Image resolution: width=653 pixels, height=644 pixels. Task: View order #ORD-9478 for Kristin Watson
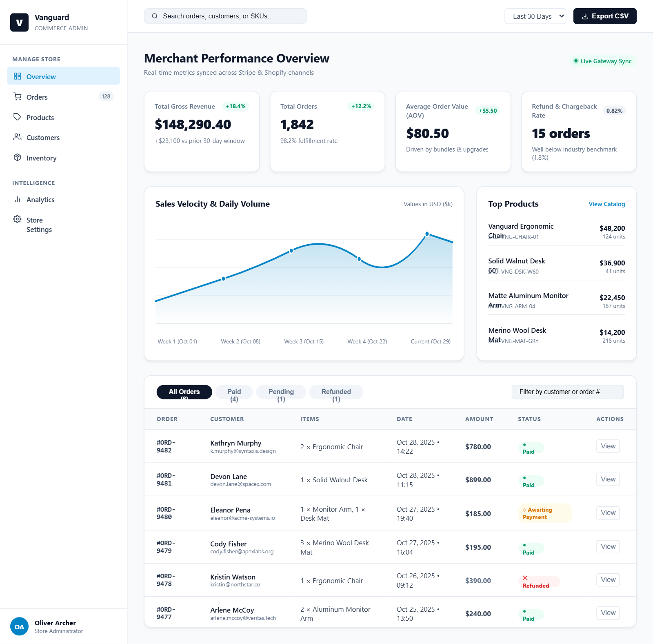[608, 580]
